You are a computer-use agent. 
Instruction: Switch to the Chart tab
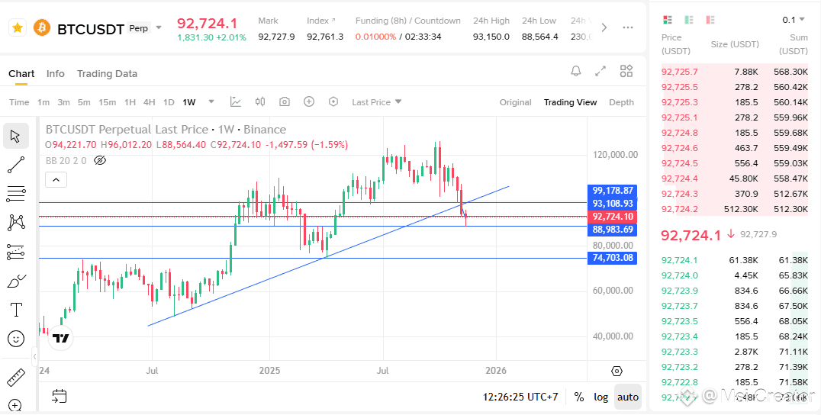coord(21,74)
